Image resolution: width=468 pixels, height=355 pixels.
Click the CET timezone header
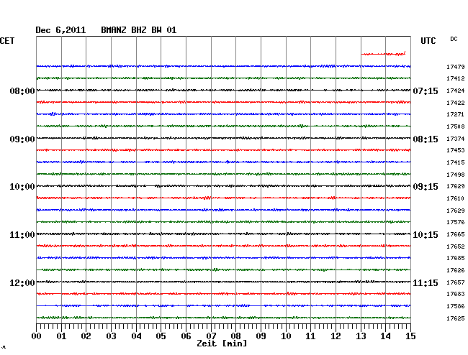tap(7, 41)
